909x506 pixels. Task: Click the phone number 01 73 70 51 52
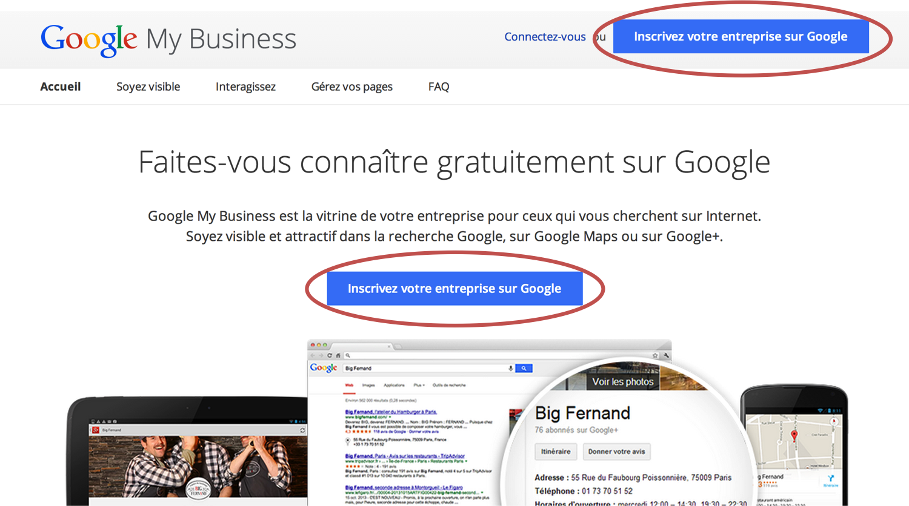click(x=607, y=491)
